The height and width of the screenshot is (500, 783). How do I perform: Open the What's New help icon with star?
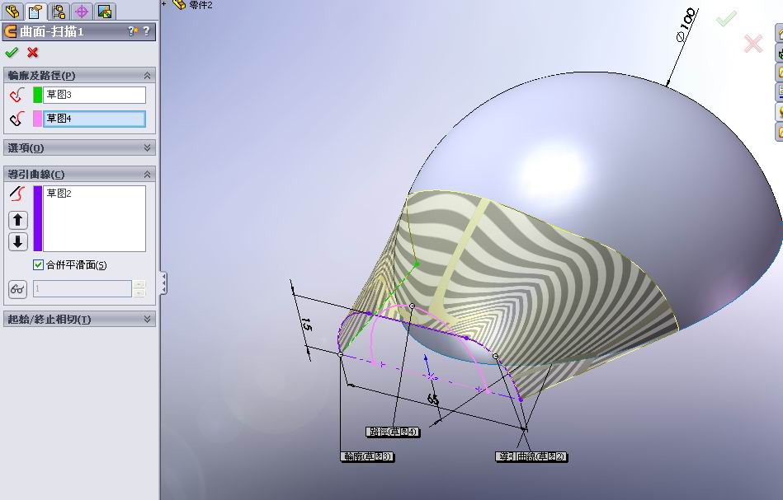[132, 31]
